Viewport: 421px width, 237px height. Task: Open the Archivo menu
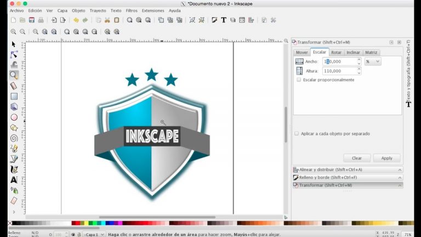click(16, 10)
